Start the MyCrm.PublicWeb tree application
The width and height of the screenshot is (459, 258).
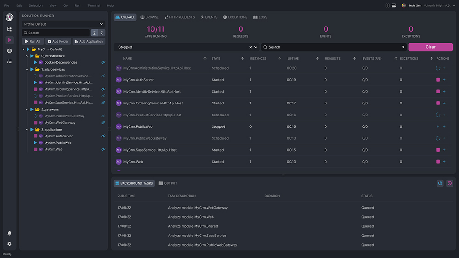point(35,143)
